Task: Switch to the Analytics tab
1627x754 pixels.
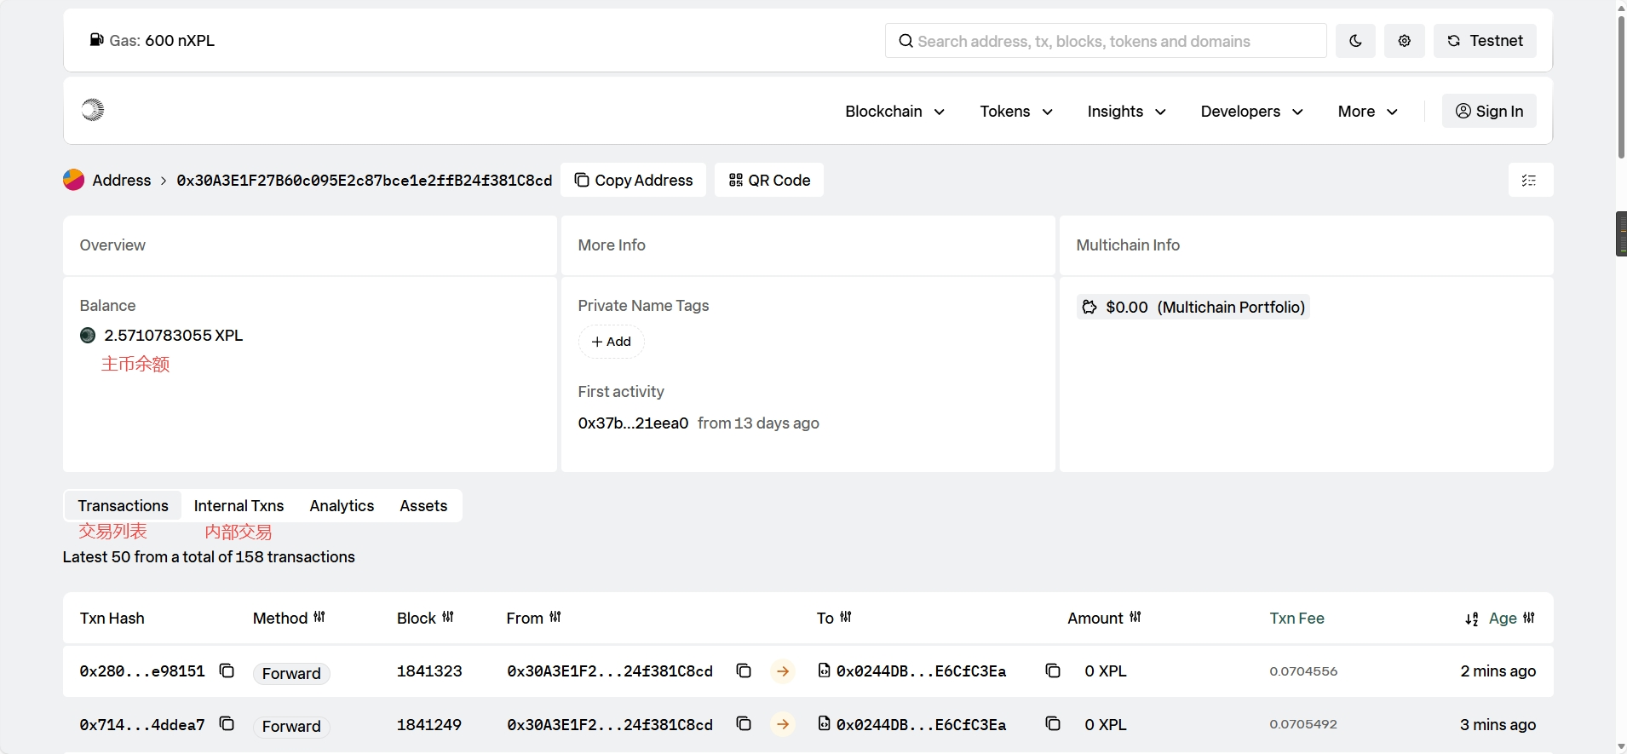Action: pyautogui.click(x=342, y=506)
